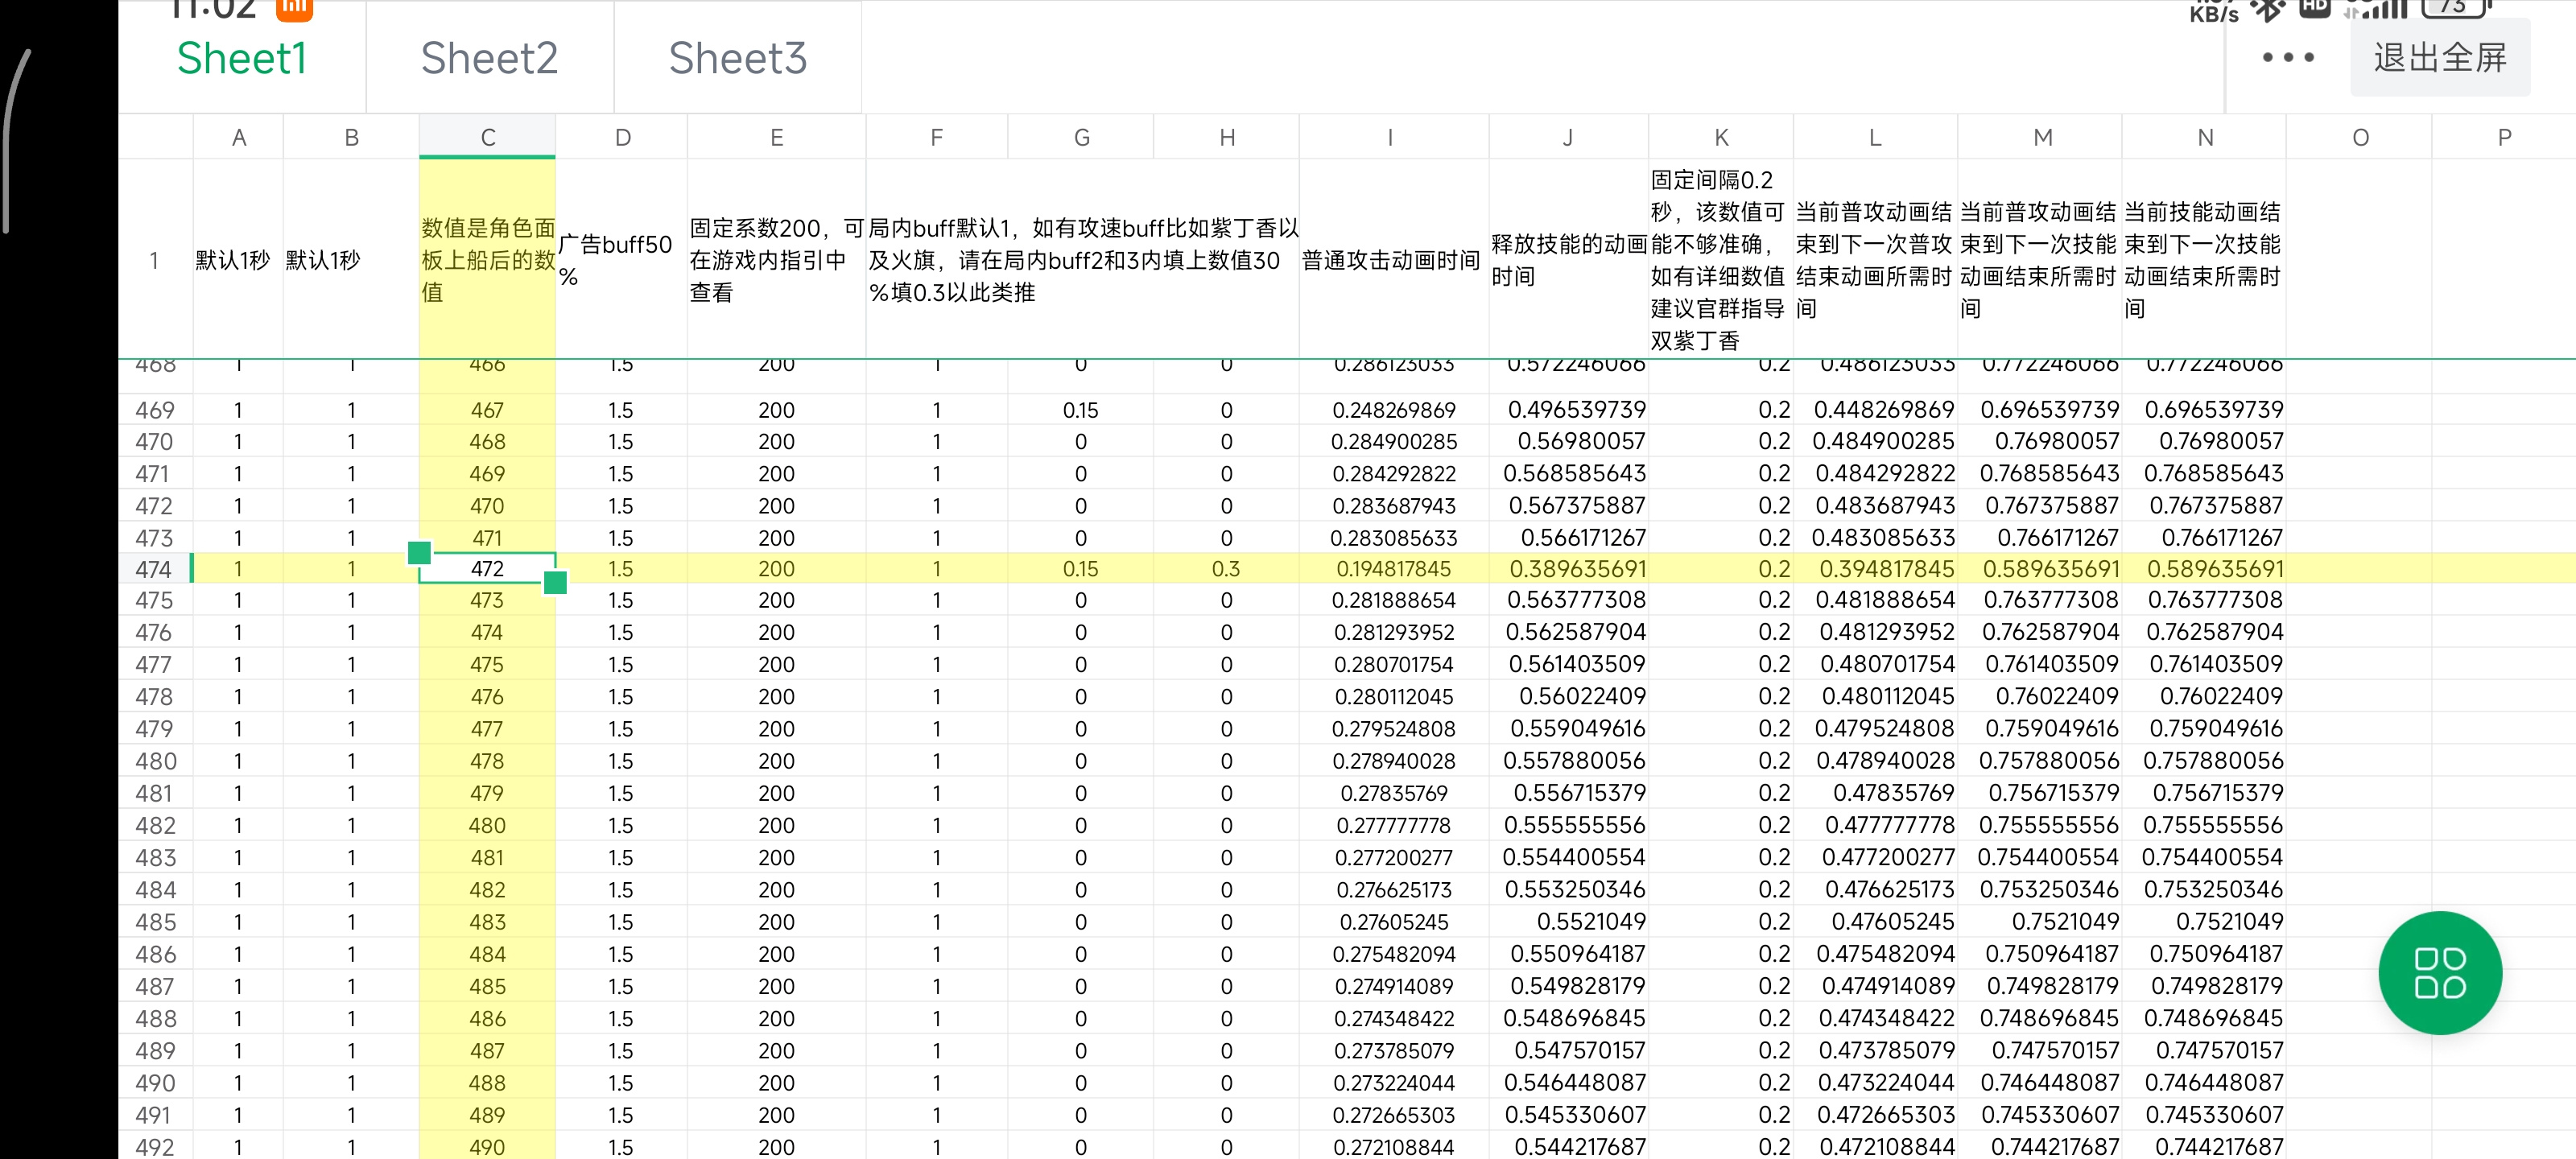Select the column K header
The height and width of the screenshot is (1159, 2576).
[1720, 137]
